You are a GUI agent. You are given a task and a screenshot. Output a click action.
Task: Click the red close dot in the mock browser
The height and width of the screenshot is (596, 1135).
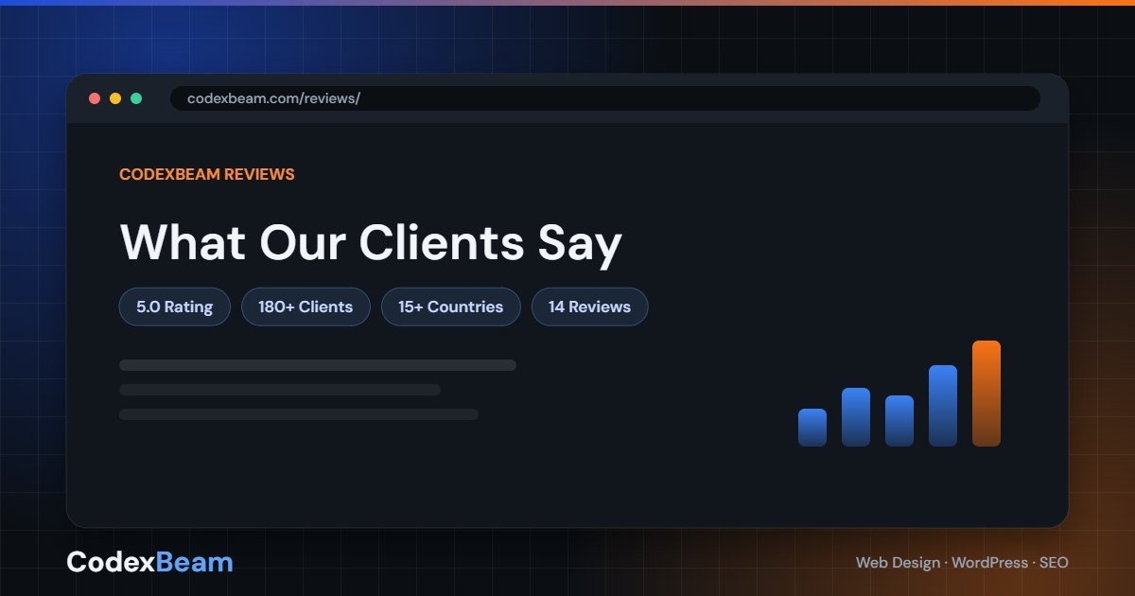coord(95,98)
